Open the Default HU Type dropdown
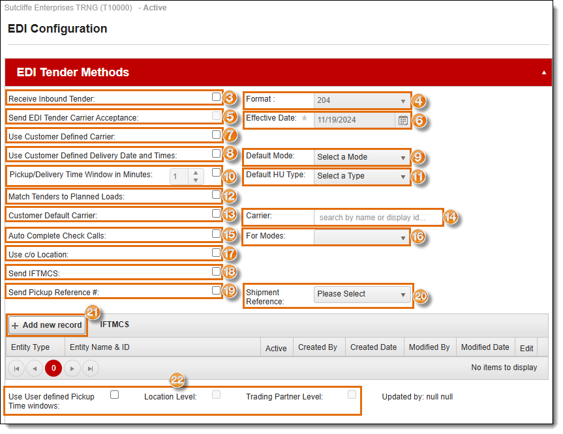Image resolution: width=563 pixels, height=434 pixels. coord(362,176)
